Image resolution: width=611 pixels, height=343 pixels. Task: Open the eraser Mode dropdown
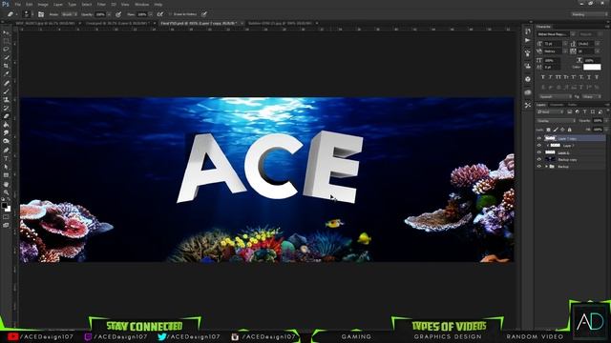[x=70, y=14]
